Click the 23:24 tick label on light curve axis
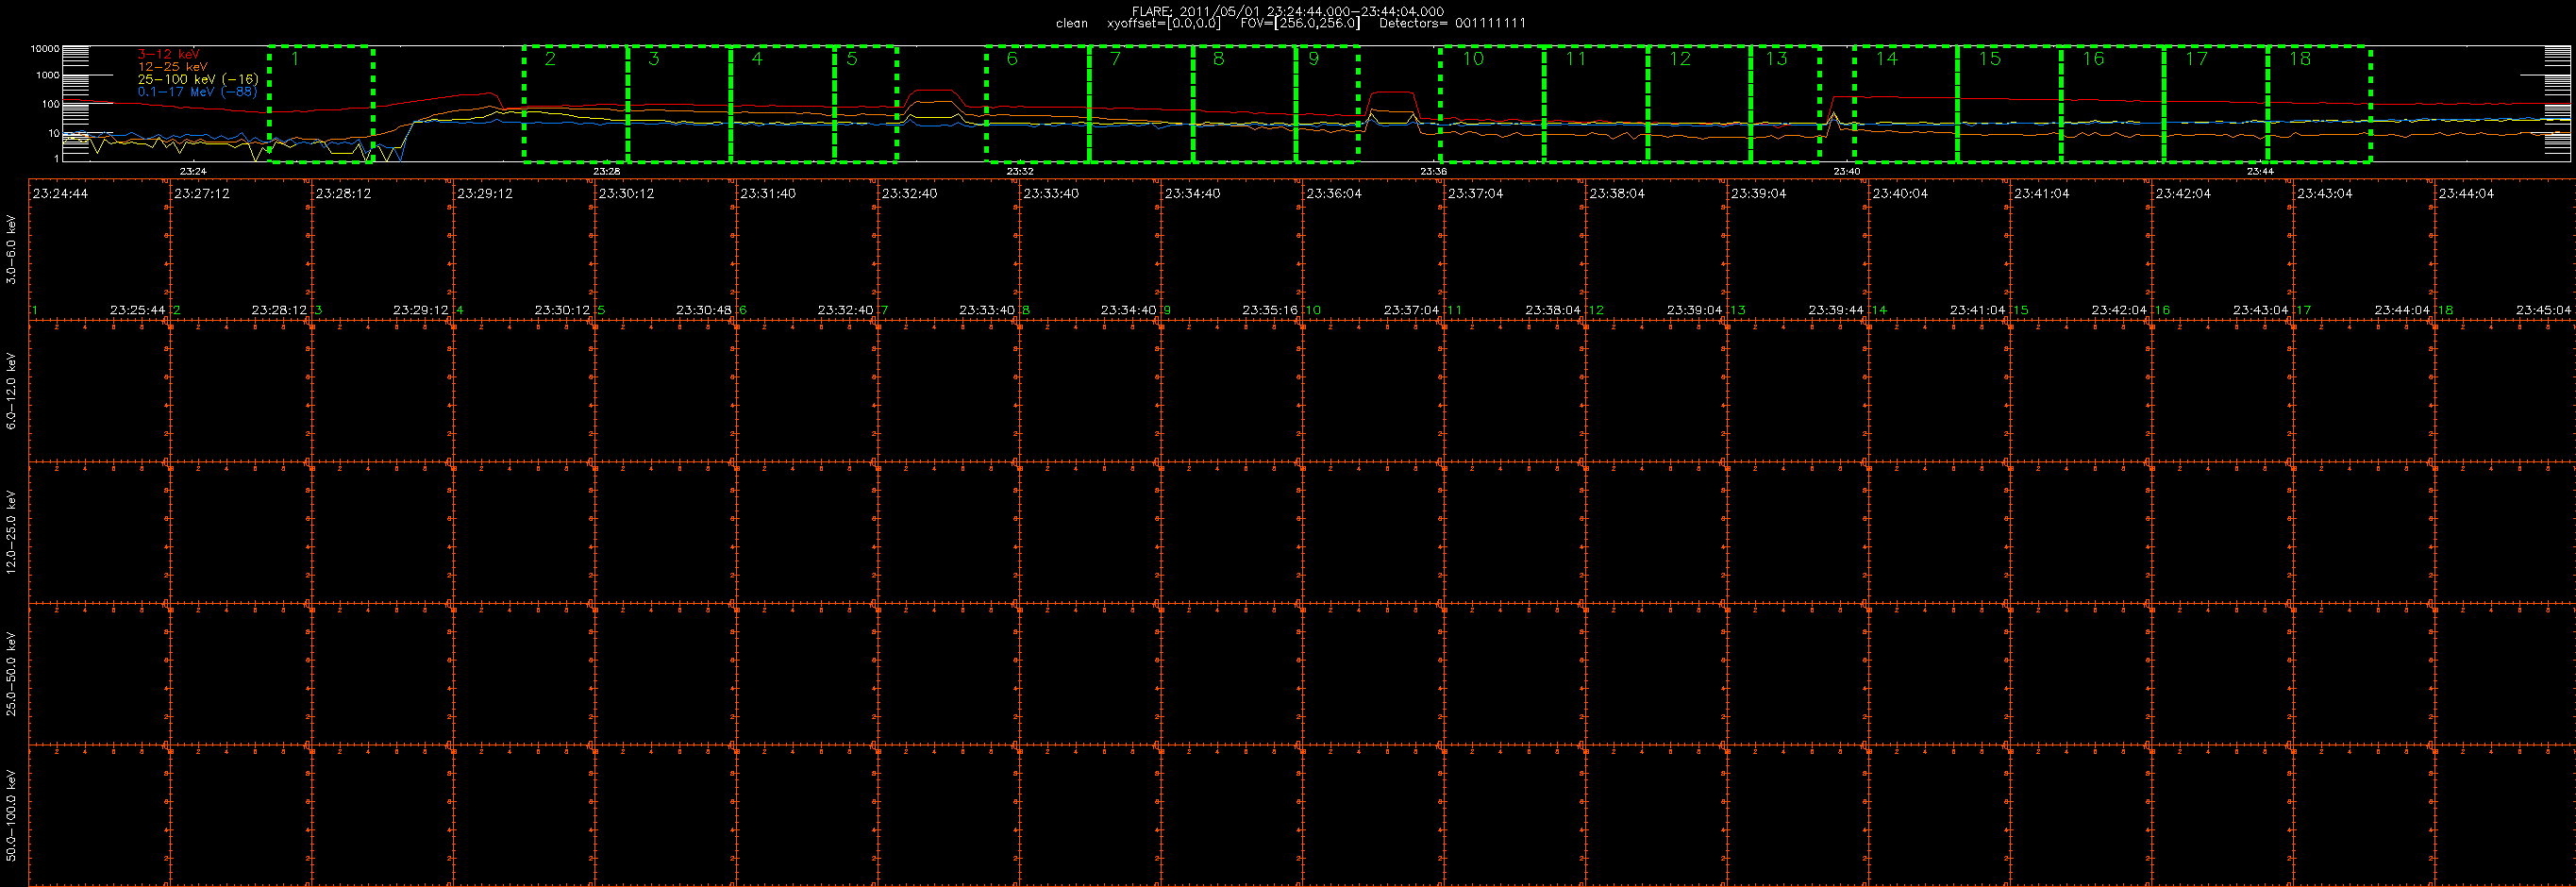Image resolution: width=2576 pixels, height=887 pixels. pos(193,172)
